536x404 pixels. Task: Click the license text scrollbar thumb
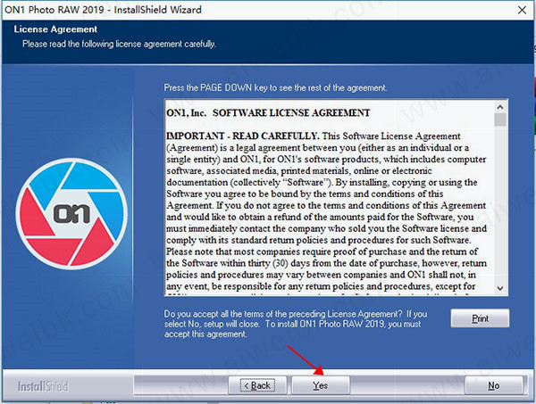click(x=500, y=120)
